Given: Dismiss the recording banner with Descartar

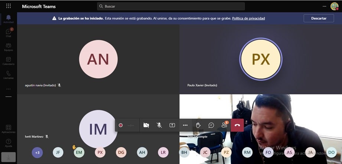Looking at the screenshot, I should coord(319,18).
